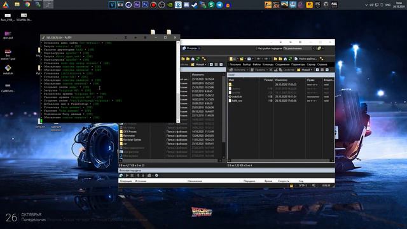
Task: Click the synchronize browsing icon in remote toolbar
Action: (x=322, y=59)
